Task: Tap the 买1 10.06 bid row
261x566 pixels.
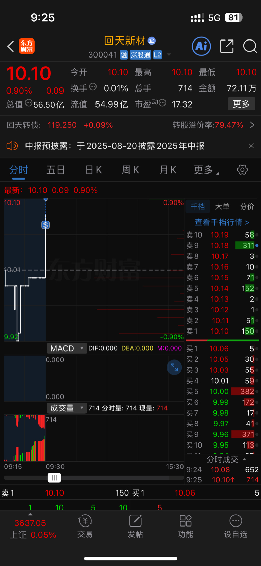Action: [x=222, y=349]
